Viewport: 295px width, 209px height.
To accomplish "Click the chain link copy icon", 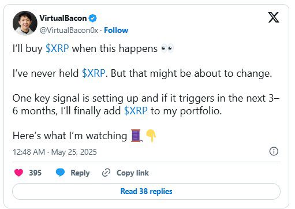I will 106,173.
